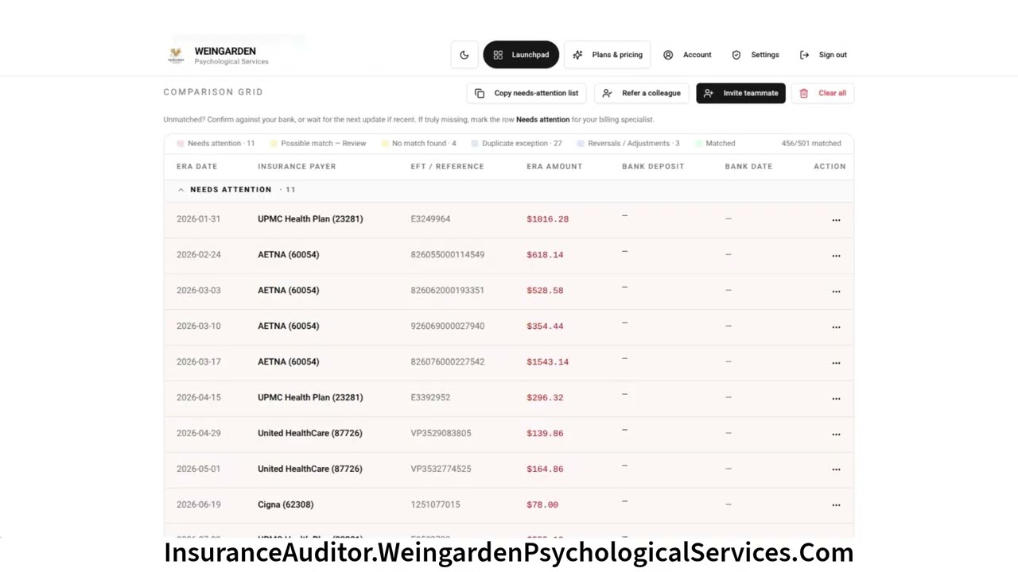Filter by Needs attention · 11 legend
Image resolution: width=1018 pixels, height=572 pixels.
coord(216,143)
